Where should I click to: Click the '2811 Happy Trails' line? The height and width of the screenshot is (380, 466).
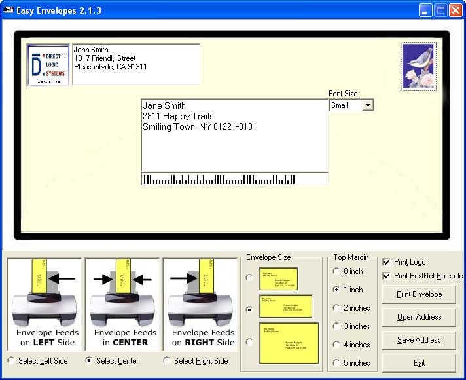pos(178,116)
